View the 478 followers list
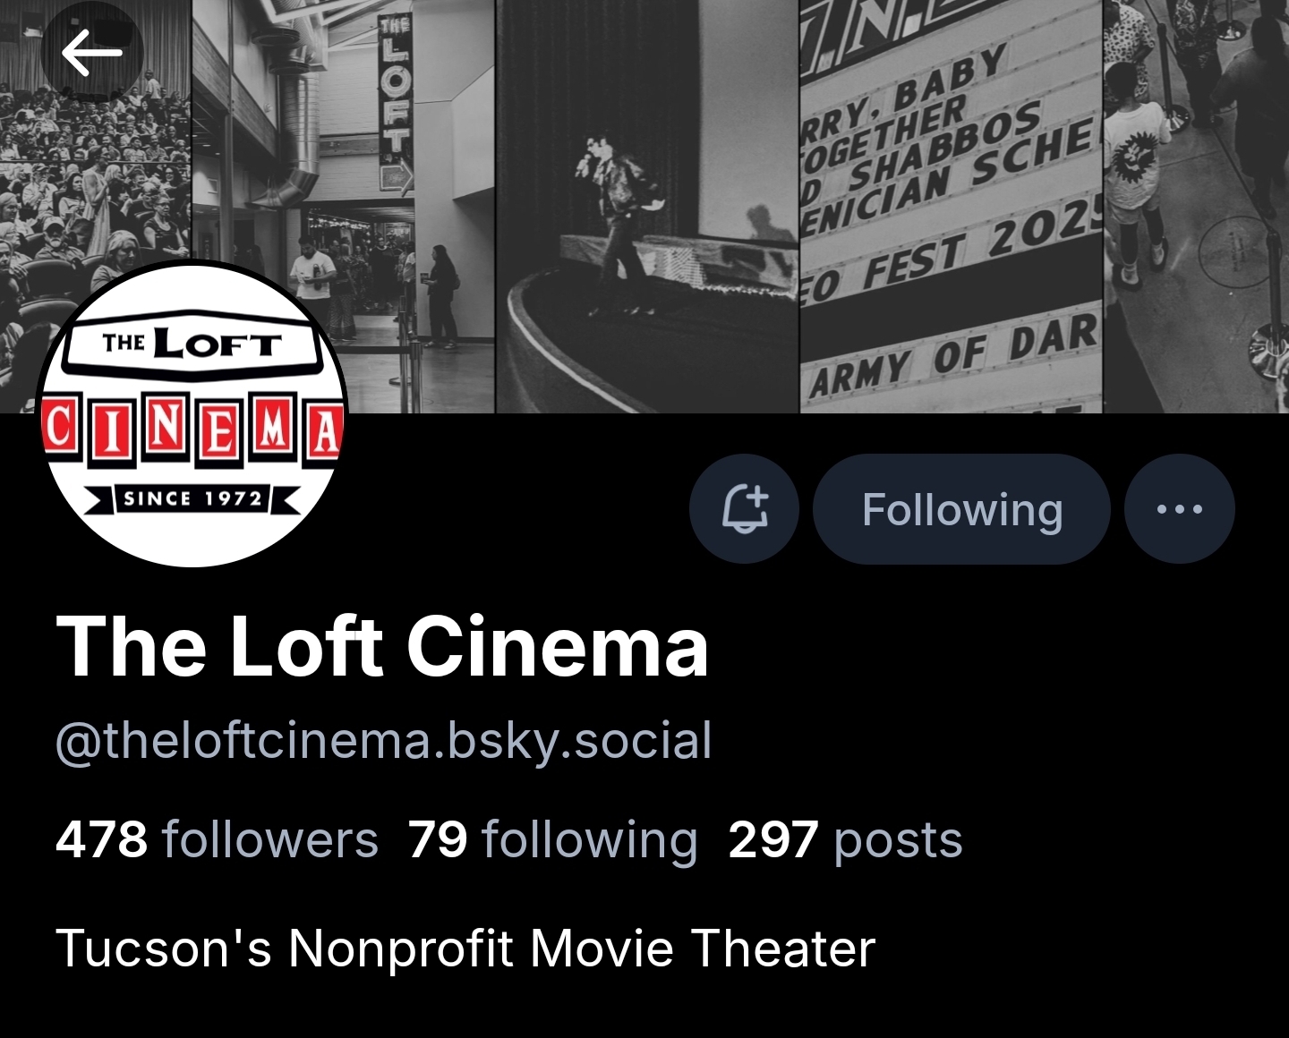 [x=218, y=839]
